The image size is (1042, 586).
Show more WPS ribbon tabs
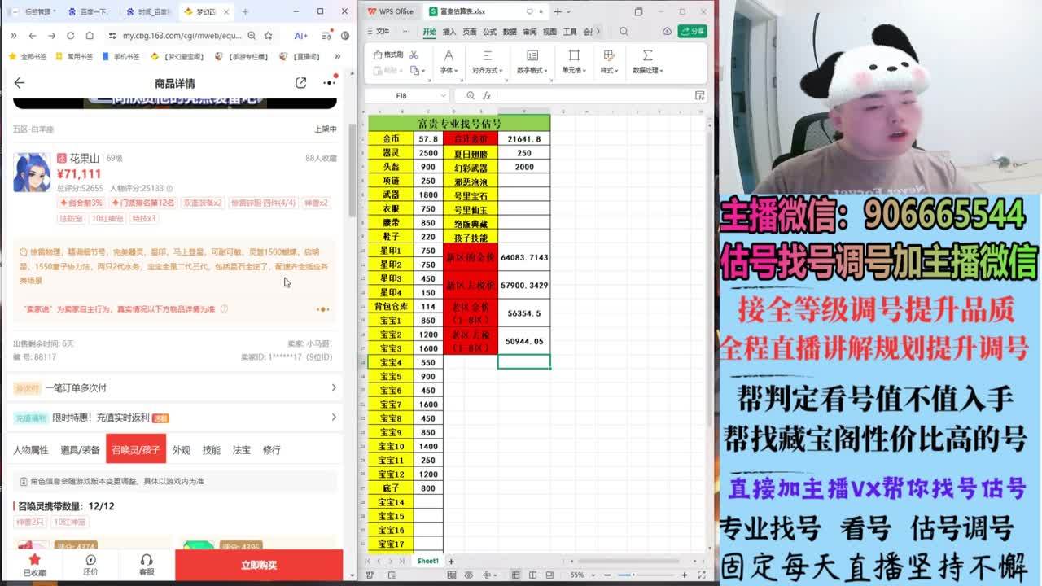[598, 32]
